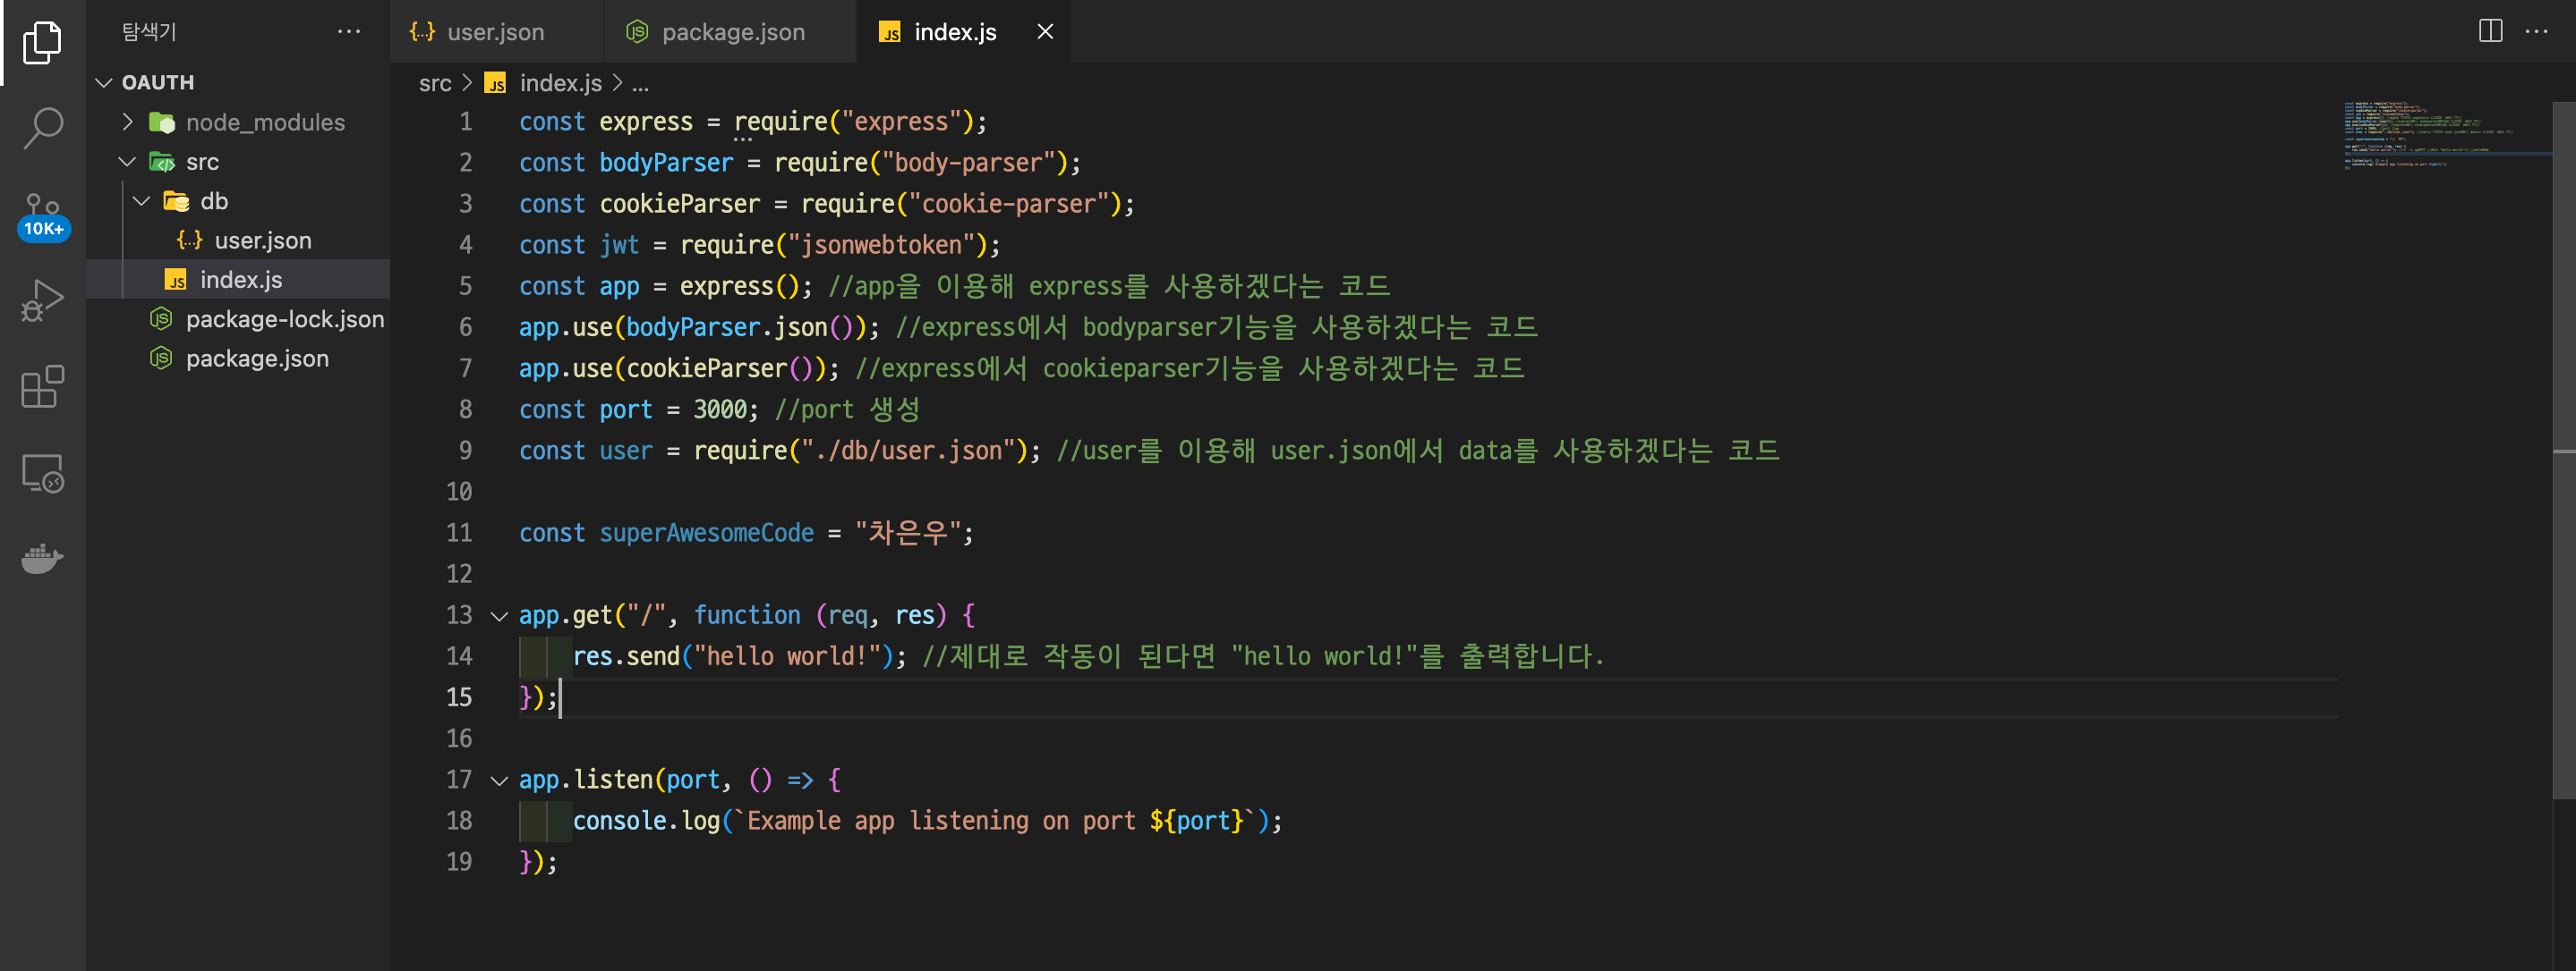Open package-lock.json in the explorer

coord(238,320)
